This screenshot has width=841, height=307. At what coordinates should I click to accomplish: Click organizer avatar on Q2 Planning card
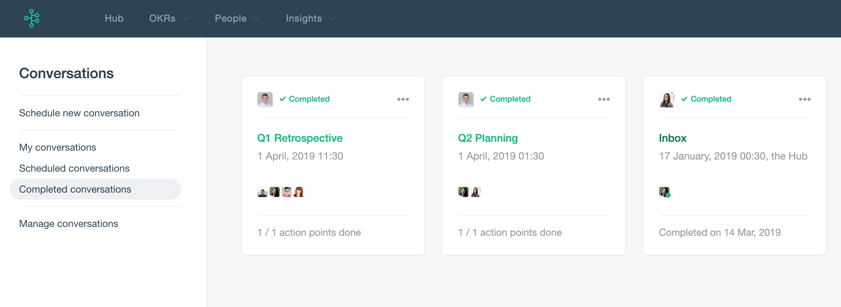pos(466,99)
